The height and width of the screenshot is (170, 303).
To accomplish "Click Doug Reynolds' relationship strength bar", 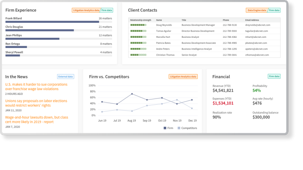I will [138, 25].
